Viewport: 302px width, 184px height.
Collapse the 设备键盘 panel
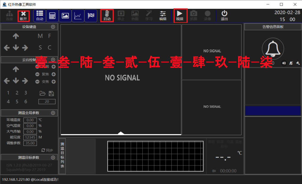point(53,27)
